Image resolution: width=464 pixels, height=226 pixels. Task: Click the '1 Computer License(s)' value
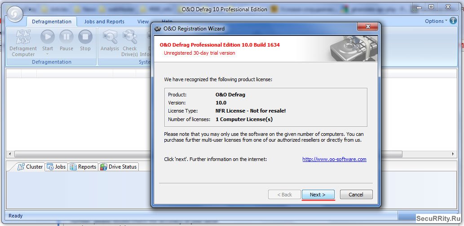[x=244, y=119]
